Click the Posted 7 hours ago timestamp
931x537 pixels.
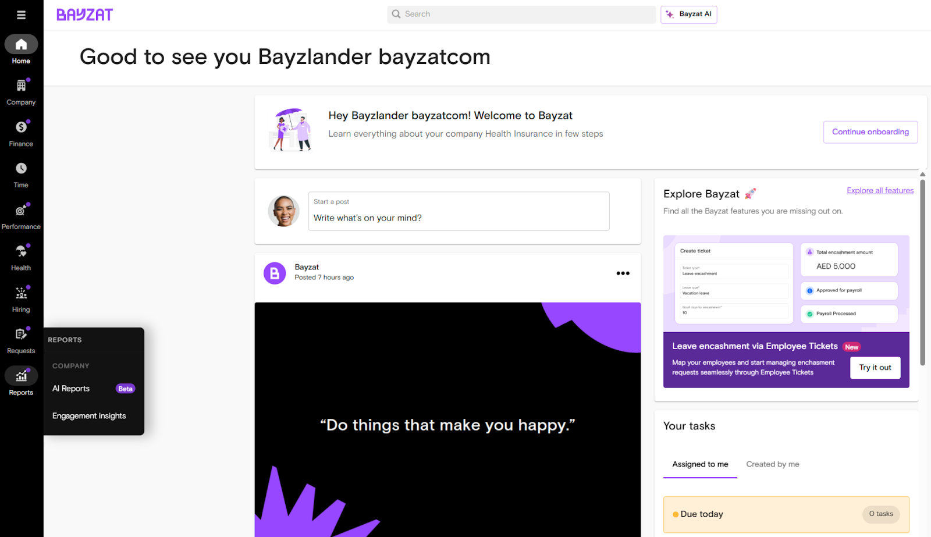tap(324, 278)
